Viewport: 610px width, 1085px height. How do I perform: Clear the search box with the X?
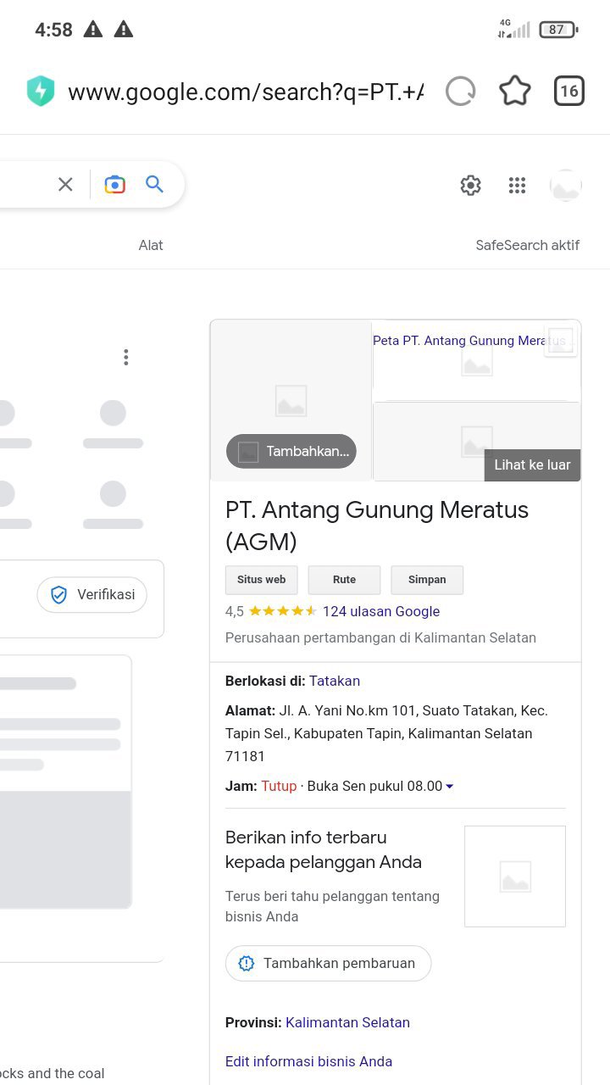tap(65, 184)
